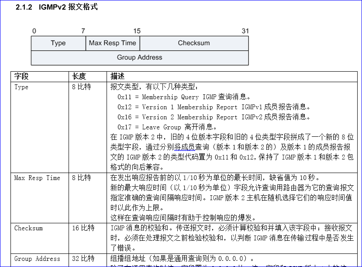
Task: Click the Type field box in the diagram
Action: pos(58,43)
